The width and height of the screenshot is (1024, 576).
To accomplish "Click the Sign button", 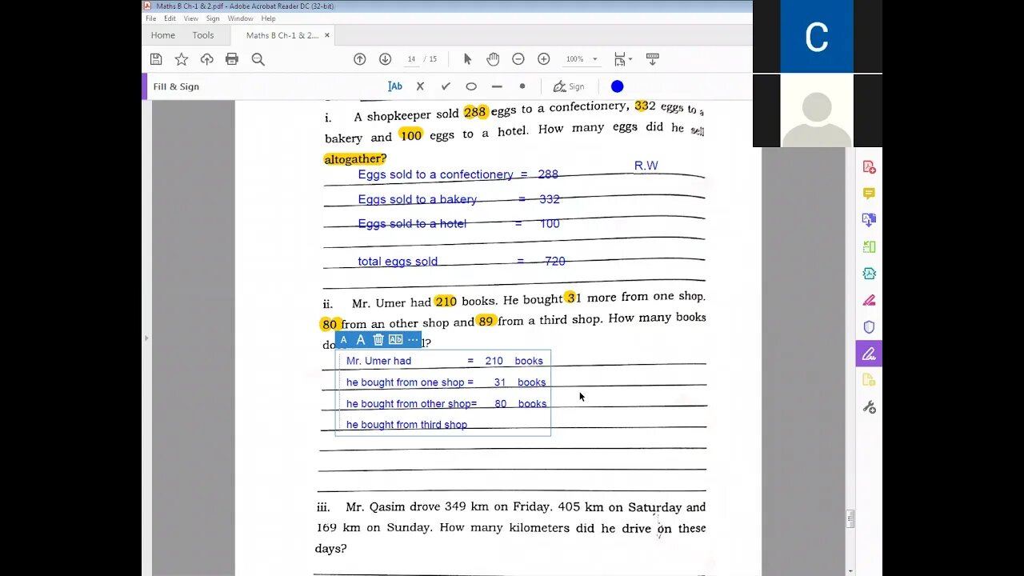I will click(569, 86).
